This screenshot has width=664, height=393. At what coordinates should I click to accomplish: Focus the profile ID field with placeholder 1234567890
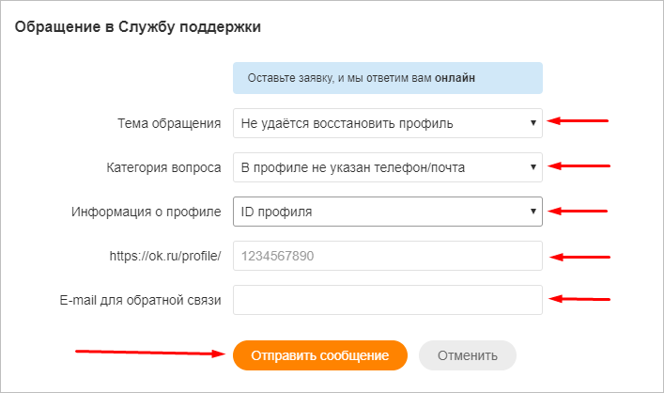[x=387, y=255]
